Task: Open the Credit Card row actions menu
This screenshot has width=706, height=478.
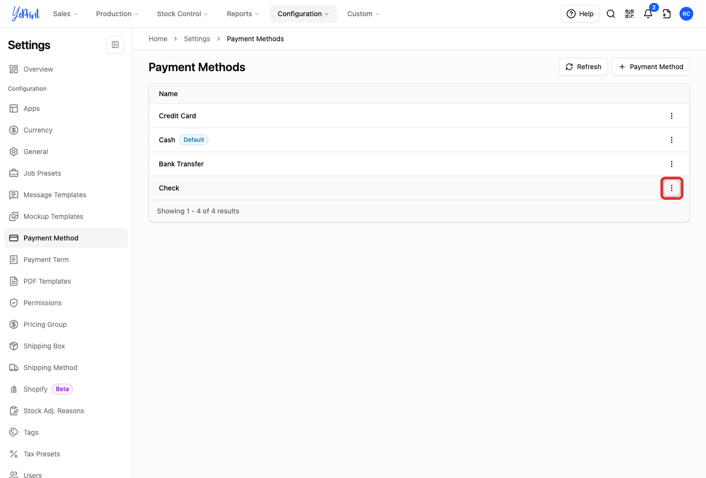Action: pos(672,116)
